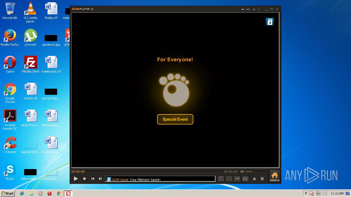Open the GOMlab home button
The image size is (351, 197).
pos(274,176)
